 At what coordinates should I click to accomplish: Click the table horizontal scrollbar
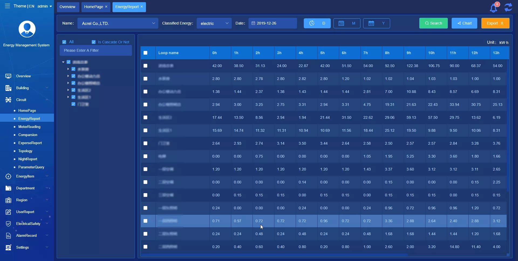[274, 255]
